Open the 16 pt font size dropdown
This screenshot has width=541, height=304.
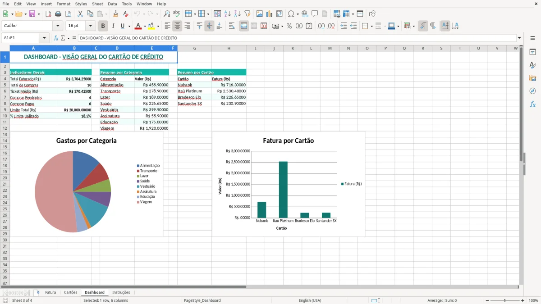pos(91,26)
